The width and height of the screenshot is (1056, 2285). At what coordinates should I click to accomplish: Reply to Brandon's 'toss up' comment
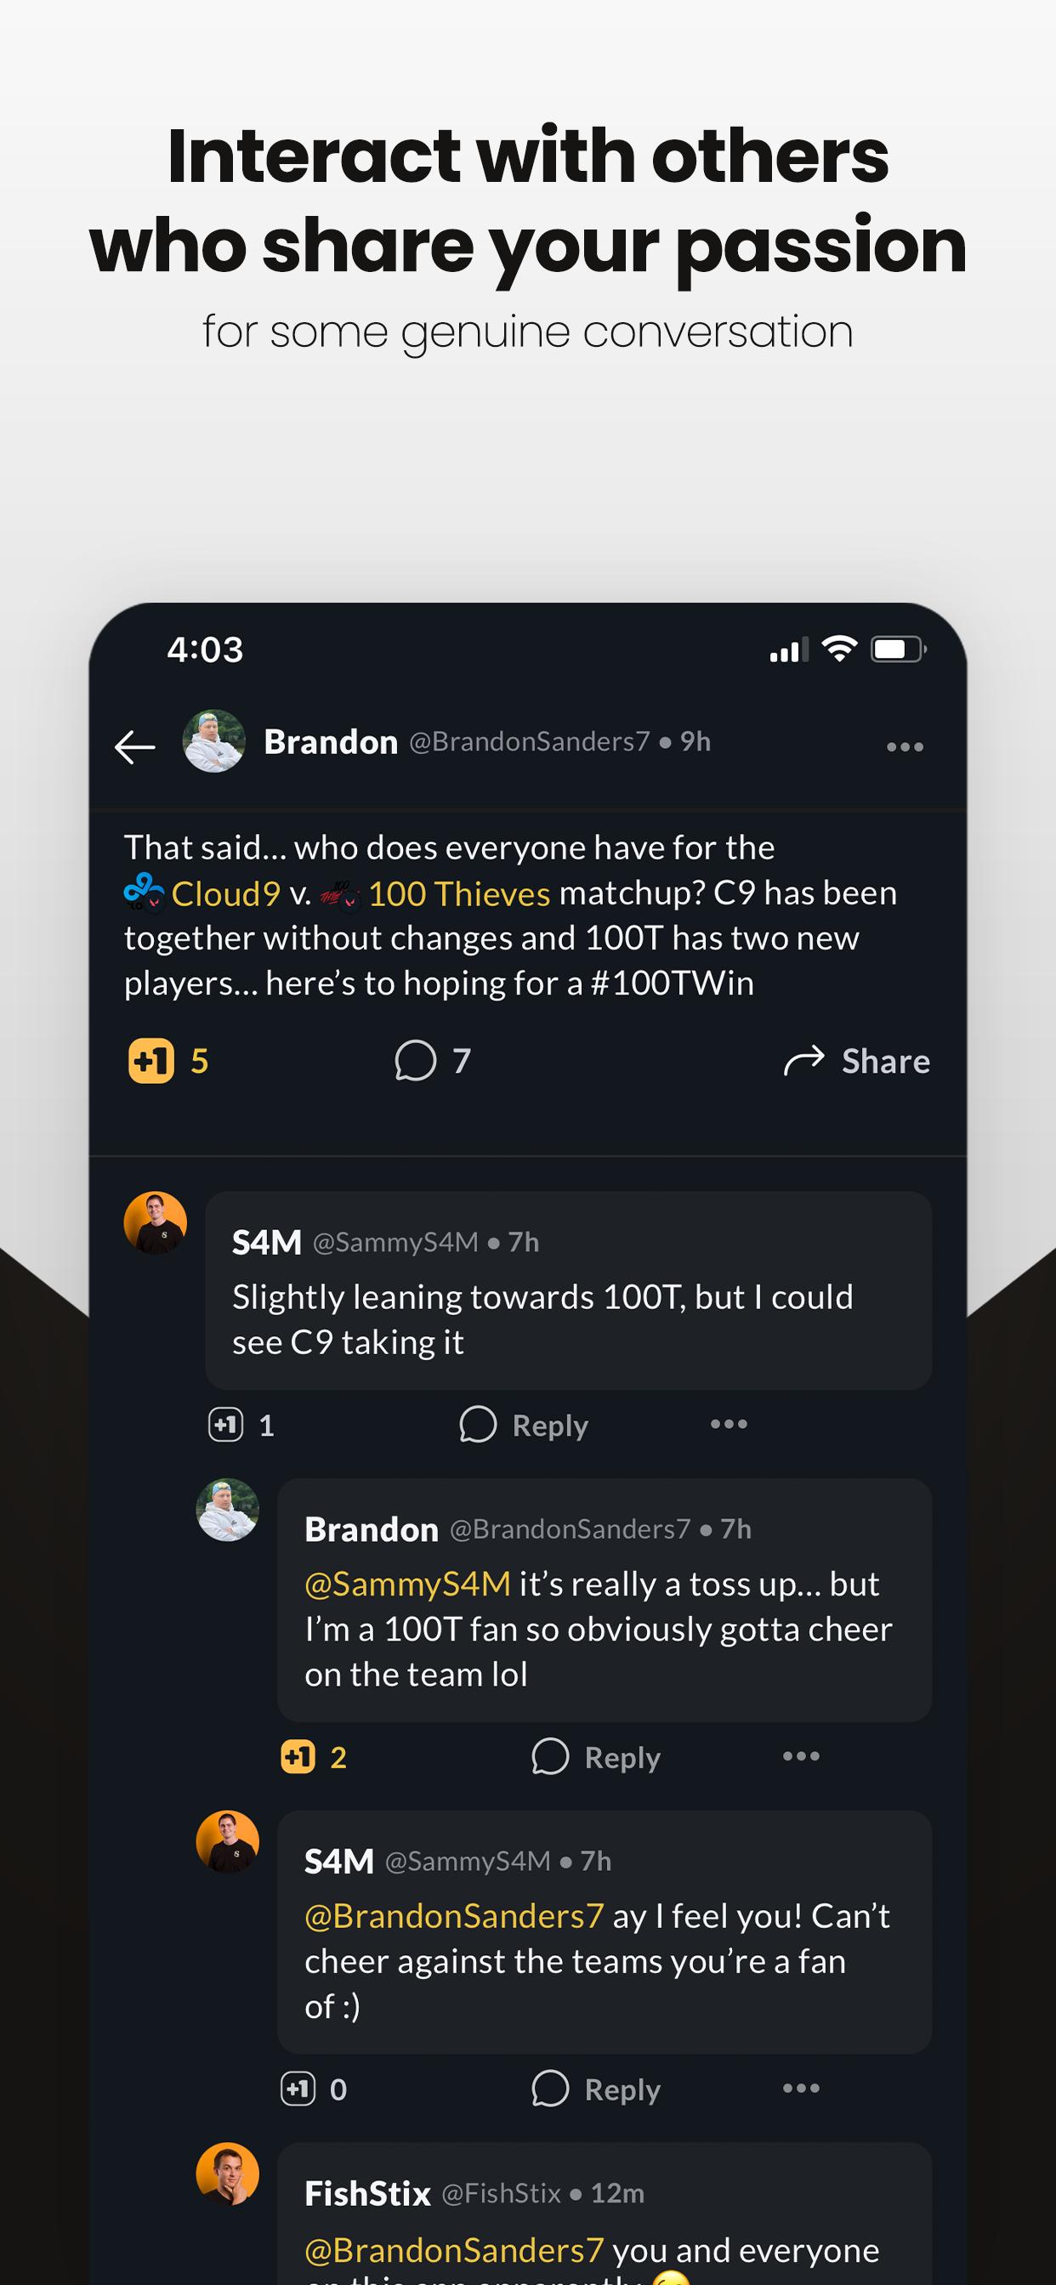[x=595, y=1756]
